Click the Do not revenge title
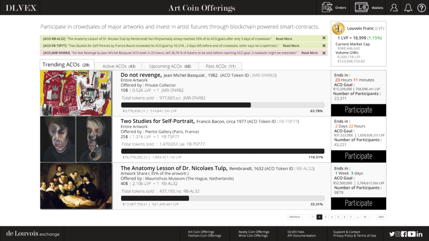429x241 pixels. pyautogui.click(x=141, y=75)
